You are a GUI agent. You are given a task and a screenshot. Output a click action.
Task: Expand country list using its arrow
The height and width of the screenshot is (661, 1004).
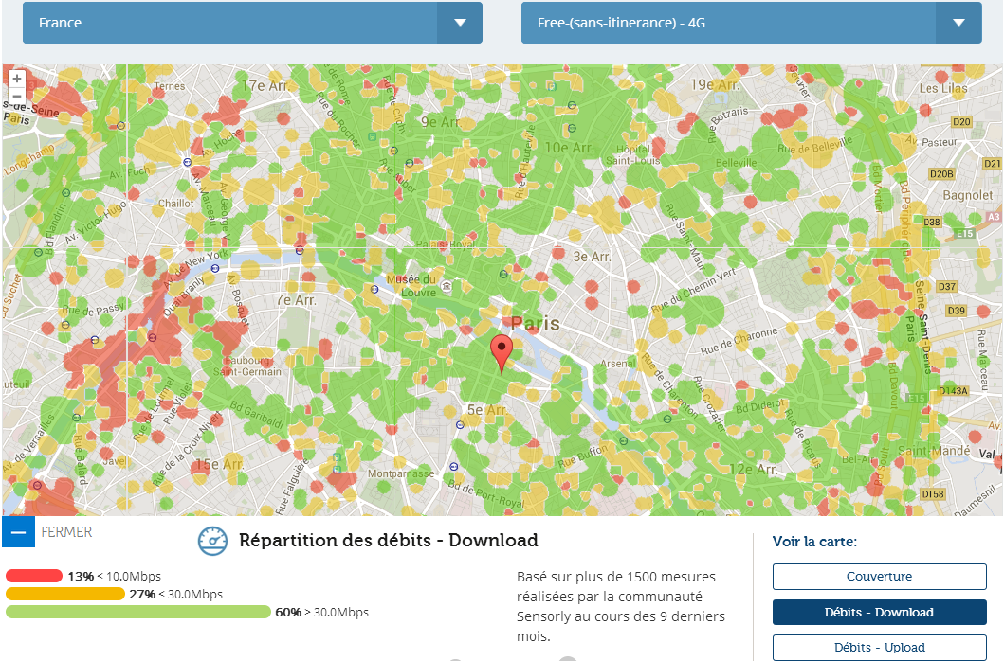click(x=460, y=23)
